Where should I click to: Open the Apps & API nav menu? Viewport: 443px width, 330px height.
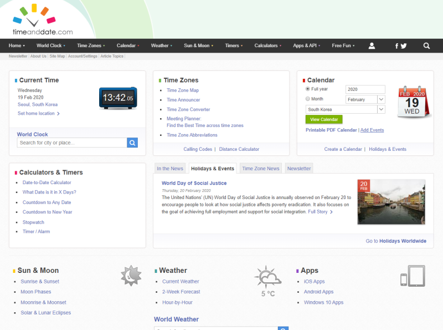point(307,45)
